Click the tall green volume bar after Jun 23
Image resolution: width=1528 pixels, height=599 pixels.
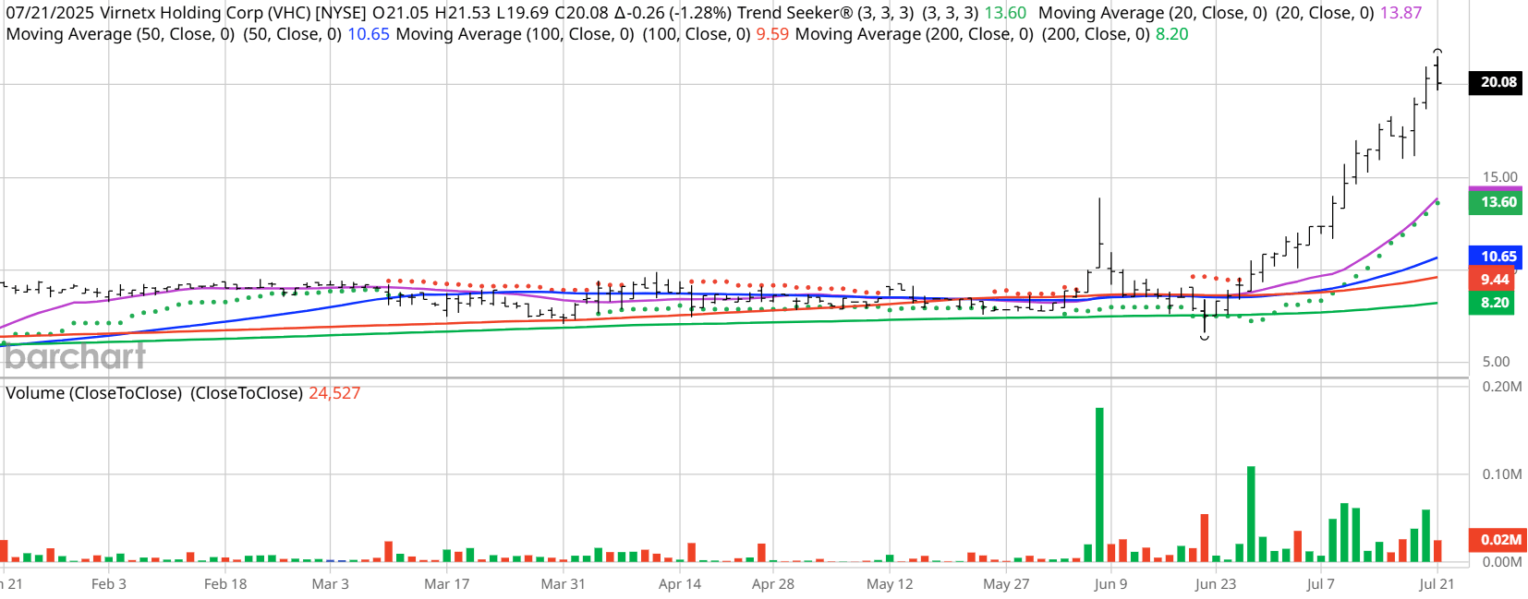pyautogui.click(x=1251, y=514)
